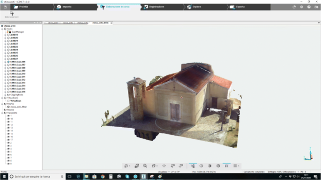Open Edge browser from taskbar

[x=78, y=177]
